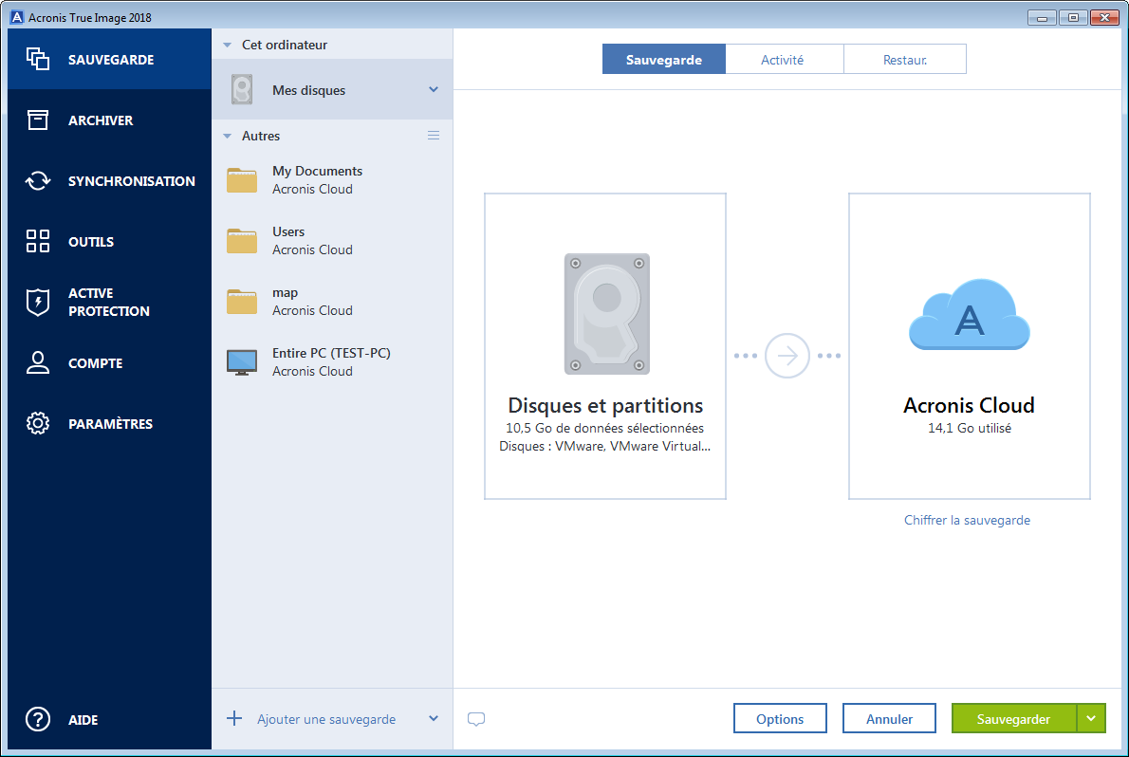Open the Outils panel

pyautogui.click(x=38, y=241)
